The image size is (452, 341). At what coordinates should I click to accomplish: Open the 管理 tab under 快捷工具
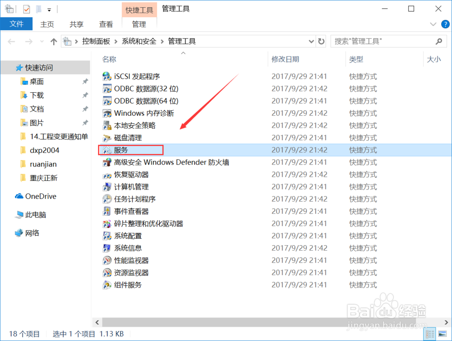tap(139, 24)
